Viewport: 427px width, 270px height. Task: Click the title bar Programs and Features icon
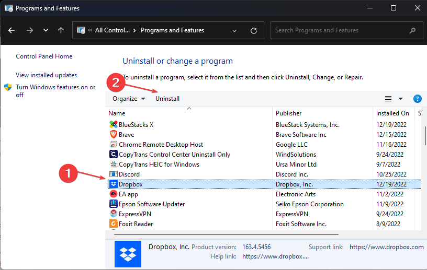pyautogui.click(x=9, y=8)
